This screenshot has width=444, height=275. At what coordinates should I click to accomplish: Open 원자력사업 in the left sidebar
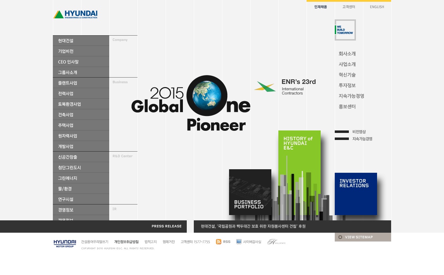[81, 136]
